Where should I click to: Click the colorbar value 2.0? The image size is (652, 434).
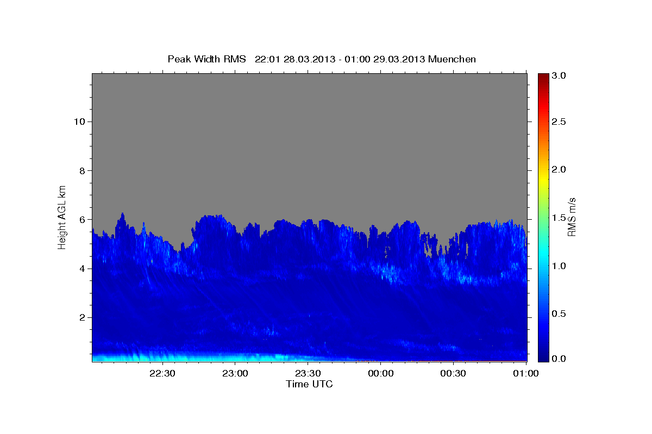pos(560,169)
